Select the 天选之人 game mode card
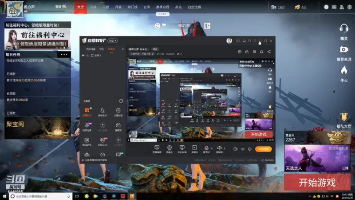Screen dimensions: 355x200 coord(317,158)
